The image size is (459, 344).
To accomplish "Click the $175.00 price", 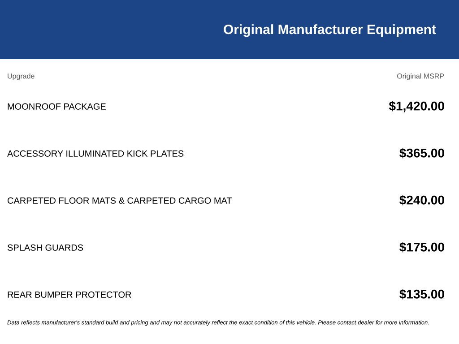I will pos(422,247).
